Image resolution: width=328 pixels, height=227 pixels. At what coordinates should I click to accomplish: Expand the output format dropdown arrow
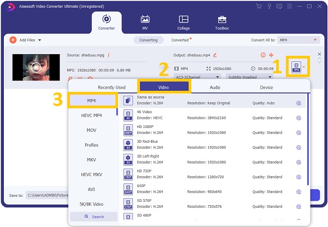click(304, 67)
